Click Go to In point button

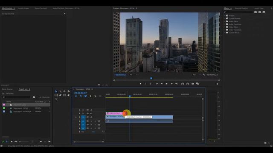click(x=157, y=84)
